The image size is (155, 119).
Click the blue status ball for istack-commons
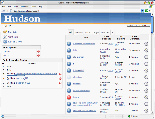tap(69, 91)
